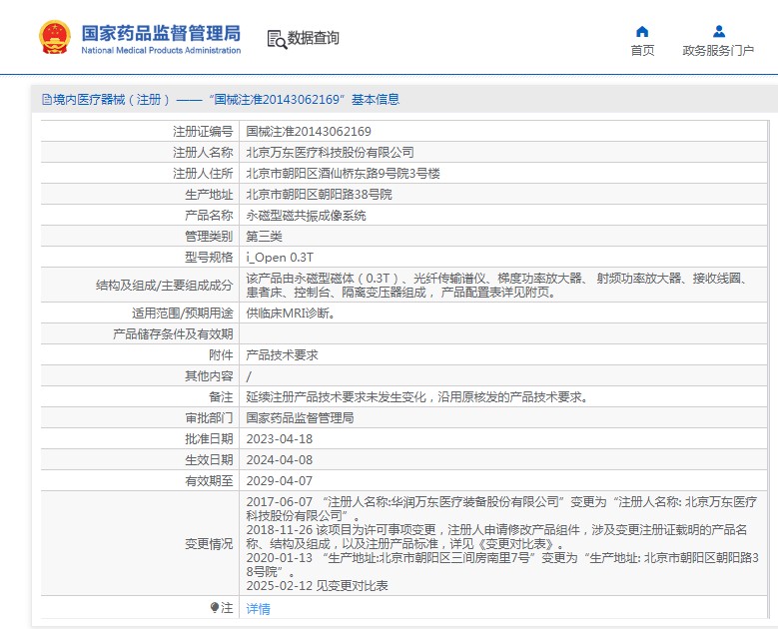Select address 北京市朝阳区酒仙桥东路9号院3号楼
The height and width of the screenshot is (629, 778).
pos(343,173)
